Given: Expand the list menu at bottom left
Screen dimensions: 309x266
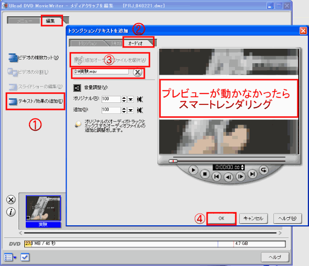Looking at the screenshot, I should point(10,257).
